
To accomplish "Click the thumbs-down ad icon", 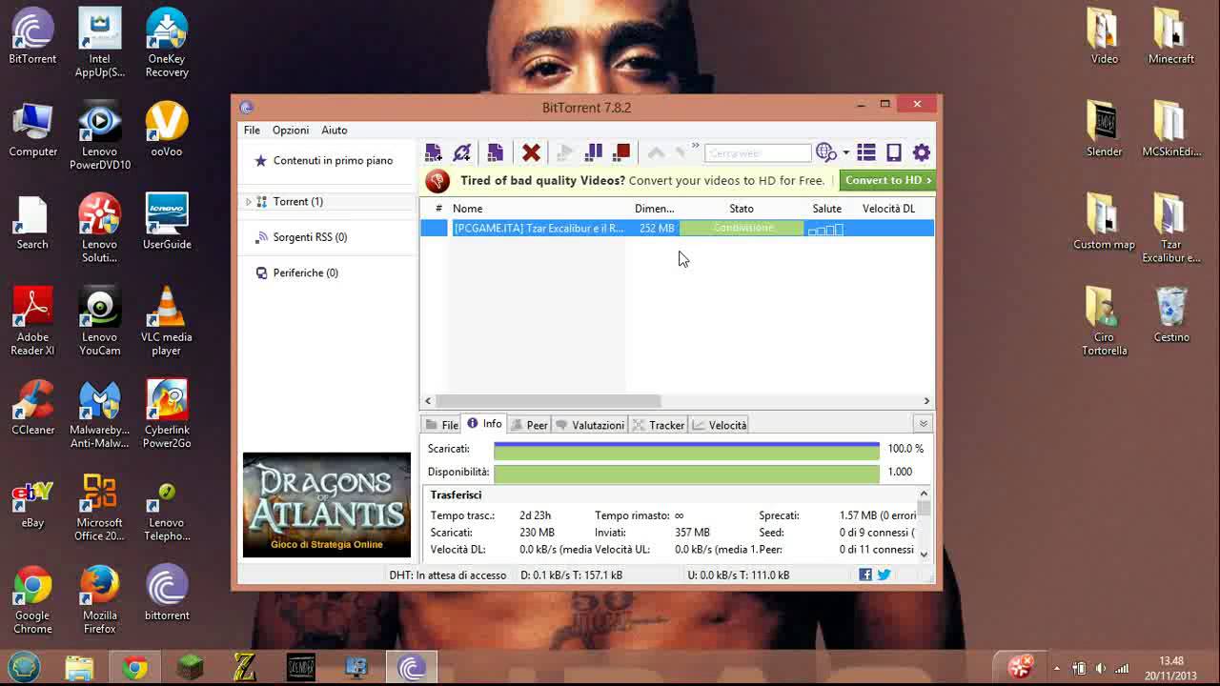I will [437, 180].
